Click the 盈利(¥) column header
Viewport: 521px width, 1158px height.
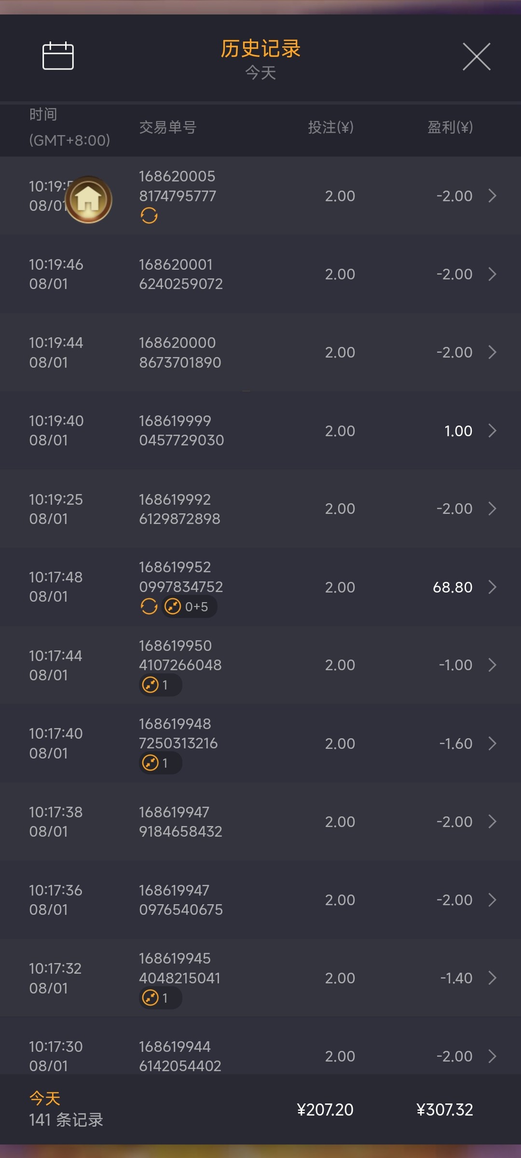[x=450, y=127]
